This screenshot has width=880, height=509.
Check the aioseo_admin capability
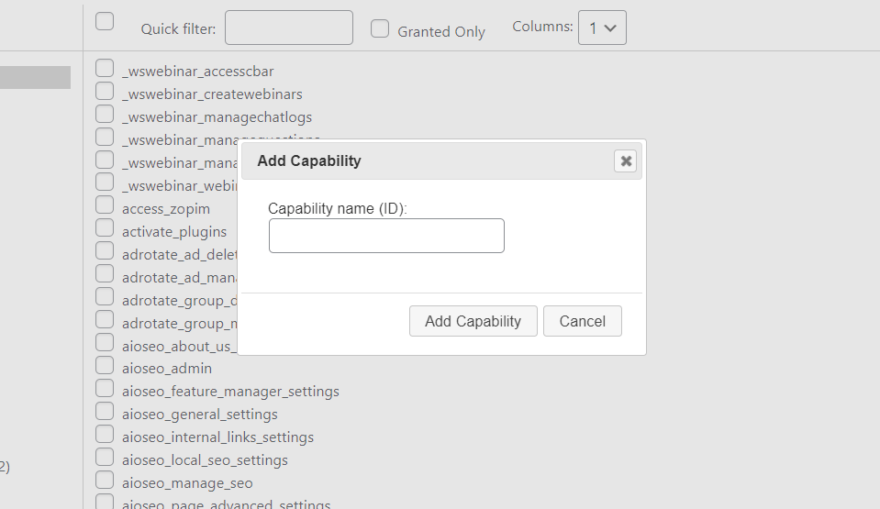[105, 366]
